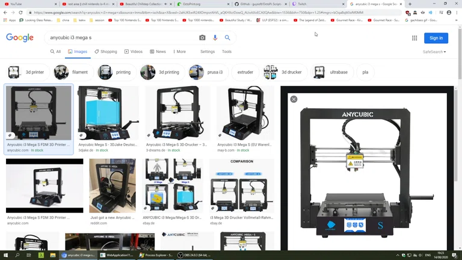This screenshot has width=462, height=260.
Task: Open search Settings menu
Action: [208, 52]
